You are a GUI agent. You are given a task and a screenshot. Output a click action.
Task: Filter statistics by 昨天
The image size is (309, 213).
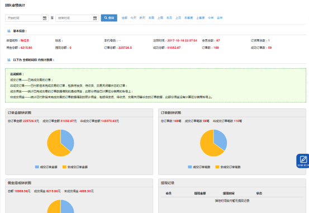pyautogui.click(x=142, y=18)
